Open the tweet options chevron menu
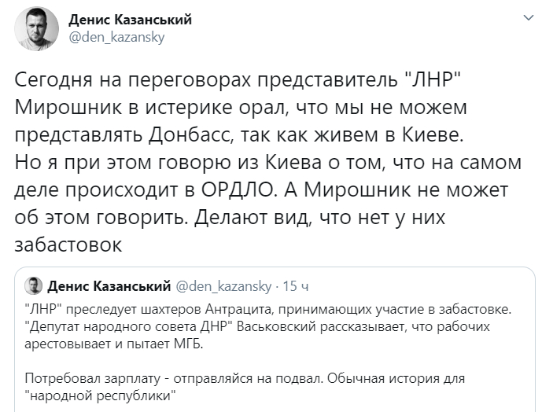This screenshot has width=542, height=412. [x=529, y=17]
